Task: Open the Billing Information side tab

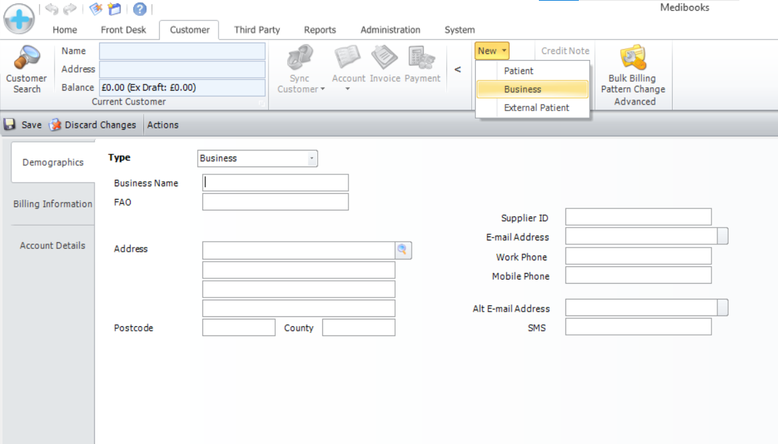Action: tap(53, 204)
